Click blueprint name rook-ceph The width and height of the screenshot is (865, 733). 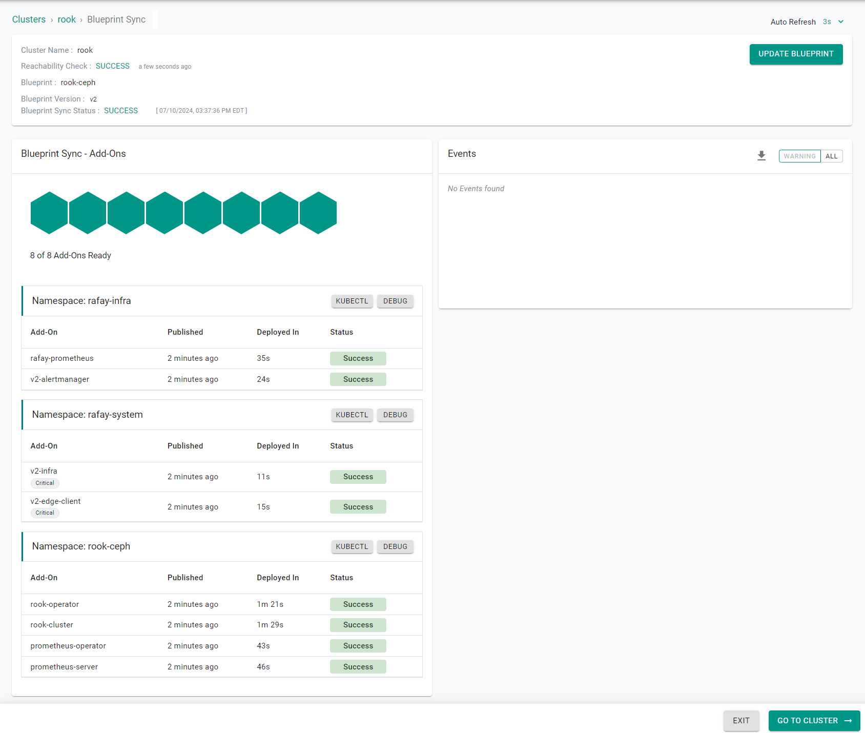coord(78,83)
